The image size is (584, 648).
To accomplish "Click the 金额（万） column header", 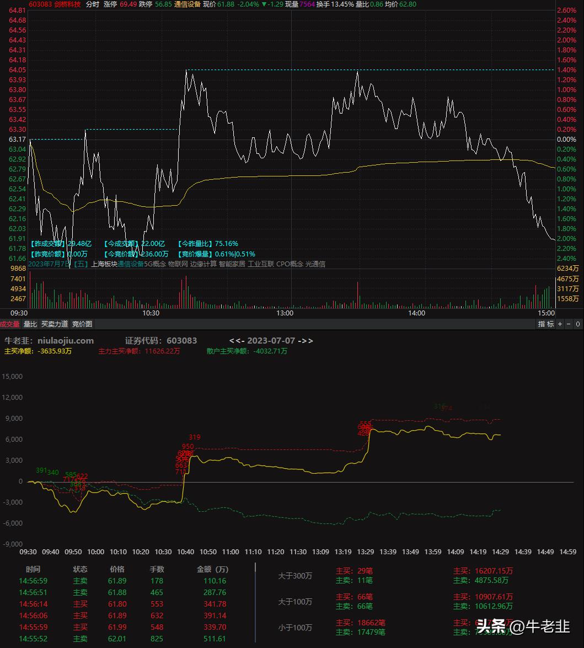I will (212, 569).
